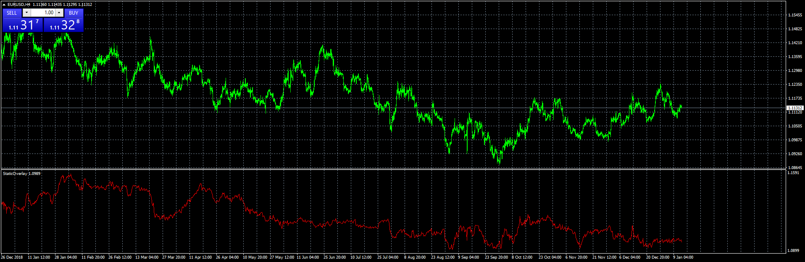Click the 1.1591 indicator scale value

click(x=793, y=173)
